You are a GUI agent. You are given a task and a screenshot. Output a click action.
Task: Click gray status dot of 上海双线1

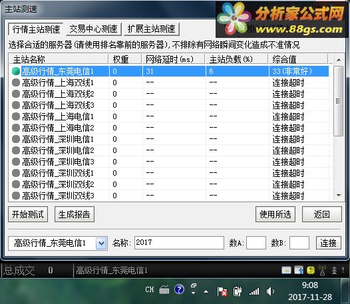tap(16, 82)
